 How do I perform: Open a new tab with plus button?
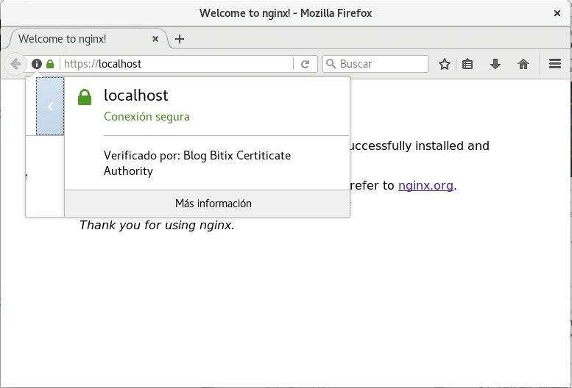click(x=180, y=39)
